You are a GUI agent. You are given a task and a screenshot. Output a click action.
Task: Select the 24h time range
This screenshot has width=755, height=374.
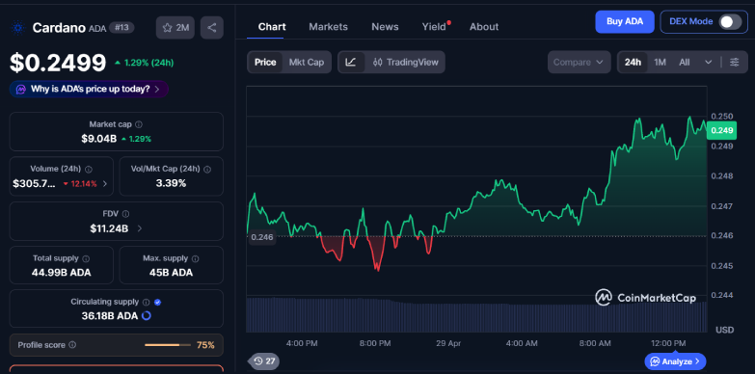[633, 62]
